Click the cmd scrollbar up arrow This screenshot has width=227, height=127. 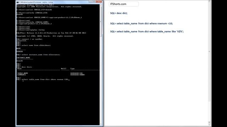coord(101,6)
